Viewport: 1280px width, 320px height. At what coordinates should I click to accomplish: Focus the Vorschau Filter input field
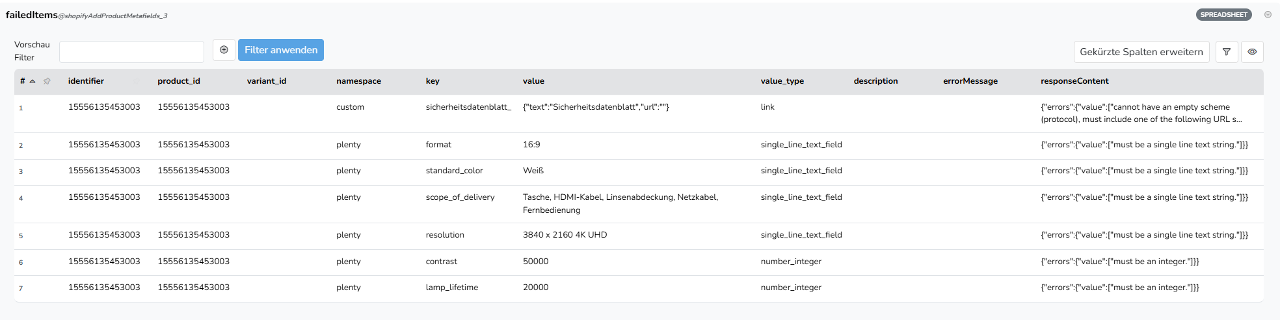tap(131, 52)
